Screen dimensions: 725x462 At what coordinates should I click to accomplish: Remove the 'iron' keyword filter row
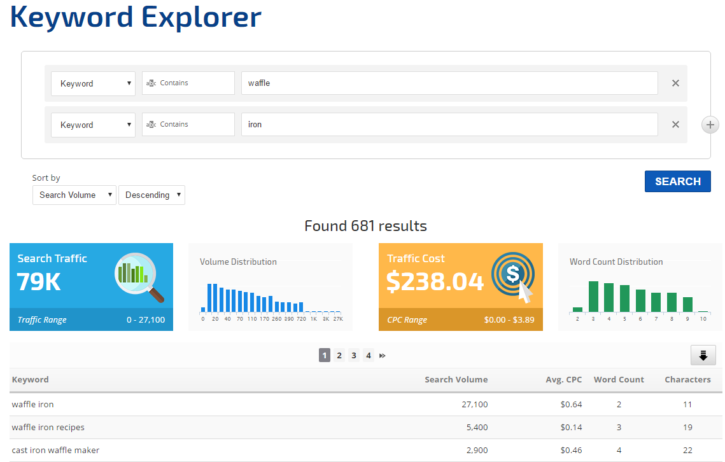(675, 125)
